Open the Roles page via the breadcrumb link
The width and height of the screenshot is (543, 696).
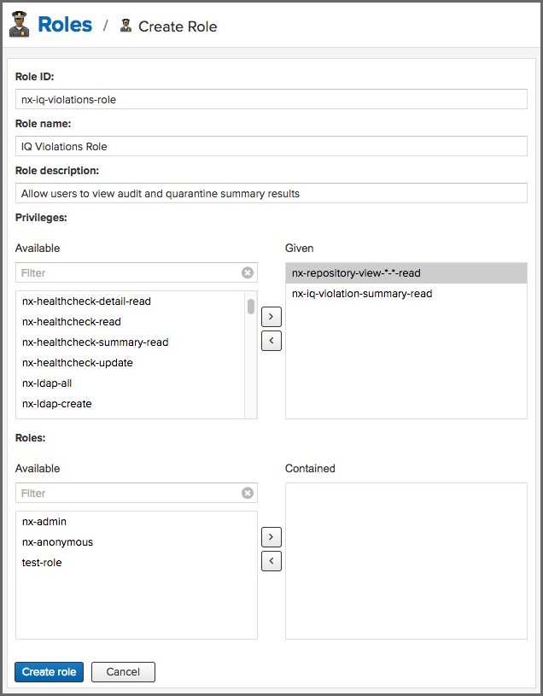64,24
